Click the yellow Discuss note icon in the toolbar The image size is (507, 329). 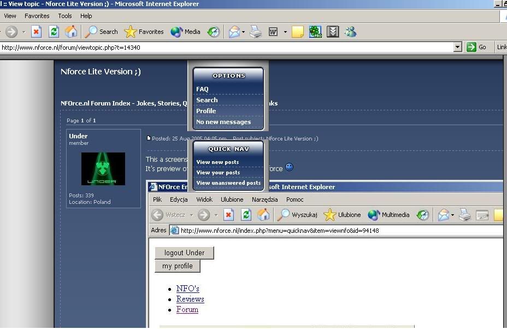297,32
